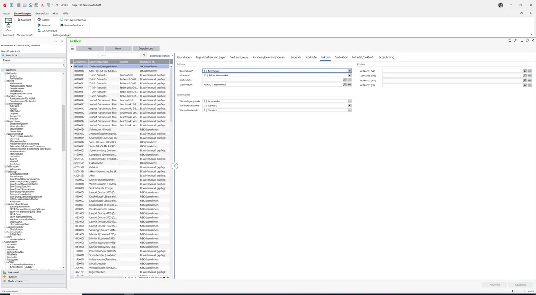Open the Wareneinsatzcode dropdown
536x295 pixels.
[x=350, y=110]
